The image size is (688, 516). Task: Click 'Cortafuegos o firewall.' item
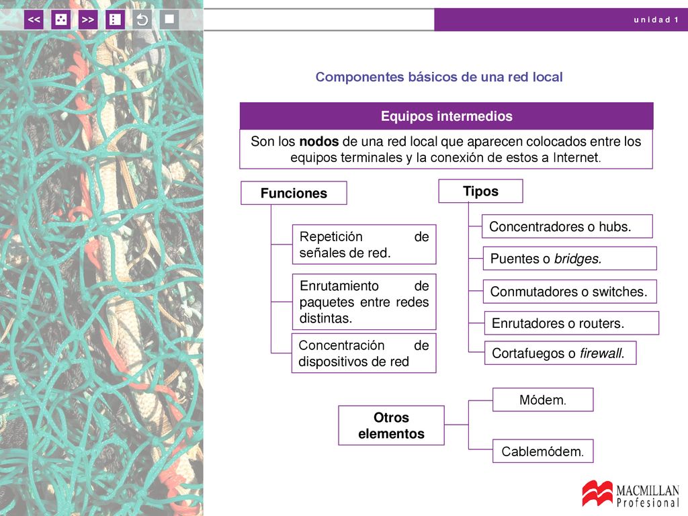point(560,353)
